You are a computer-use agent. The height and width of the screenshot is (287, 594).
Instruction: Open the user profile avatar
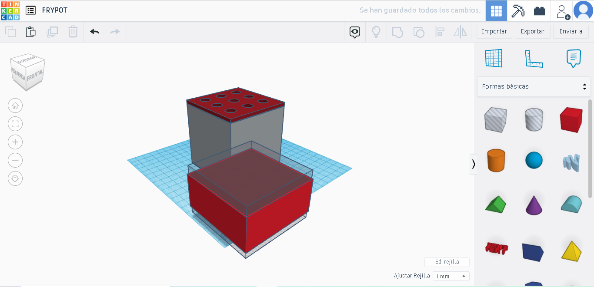tap(583, 11)
